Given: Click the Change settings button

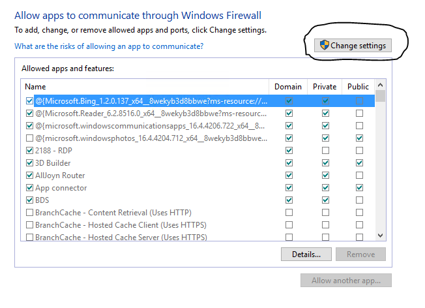Looking at the screenshot, I should pos(353,45).
